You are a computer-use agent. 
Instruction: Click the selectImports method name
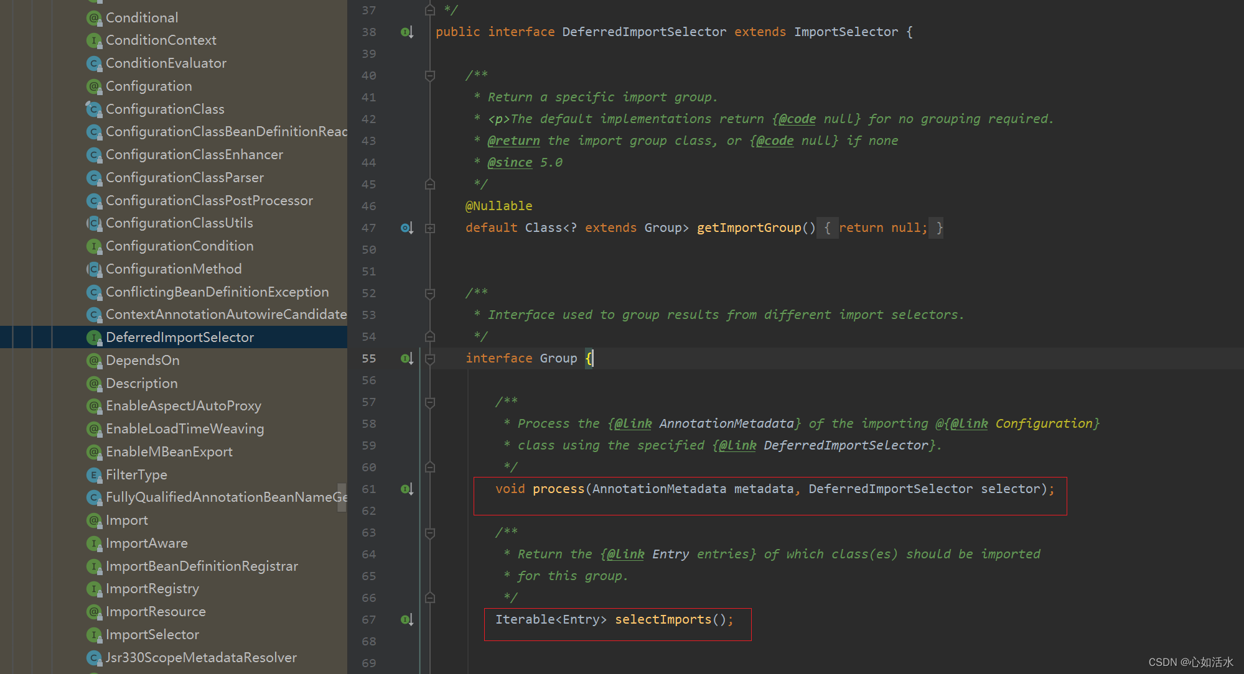point(663,619)
